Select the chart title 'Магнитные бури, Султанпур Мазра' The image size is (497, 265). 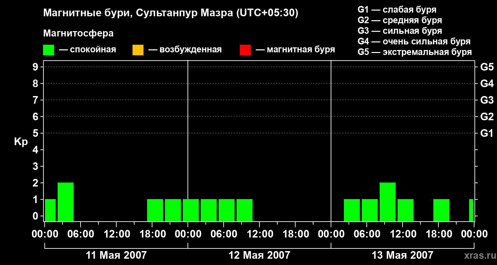pos(138,13)
